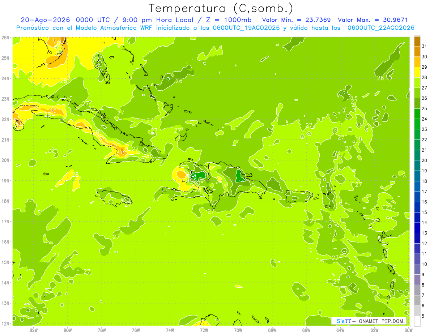Screen dimensions: 434x335
Task: Click the "20N" latitude axis label
Action: 5,160
